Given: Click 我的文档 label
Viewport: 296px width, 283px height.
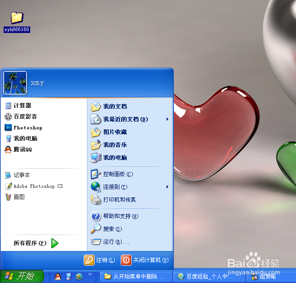Looking at the screenshot, I should tap(115, 107).
